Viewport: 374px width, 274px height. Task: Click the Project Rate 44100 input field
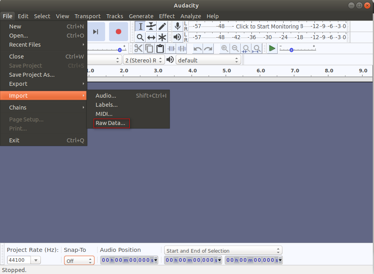point(19,260)
